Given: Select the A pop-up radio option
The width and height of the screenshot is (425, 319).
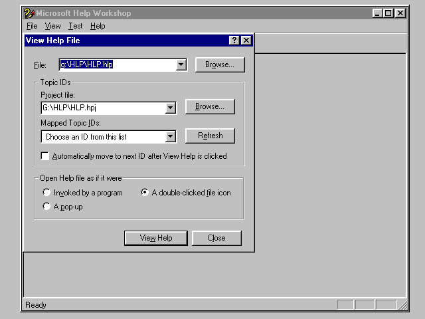Looking at the screenshot, I should coord(46,207).
